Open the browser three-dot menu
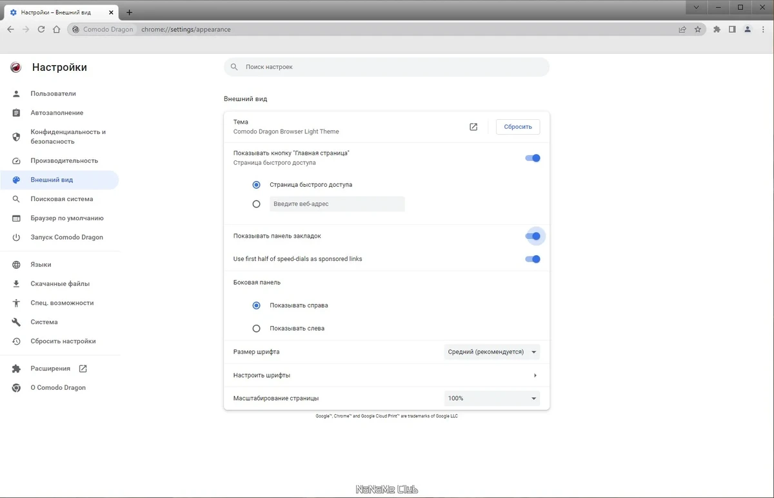Viewport: 774px width, 498px height. tap(763, 29)
